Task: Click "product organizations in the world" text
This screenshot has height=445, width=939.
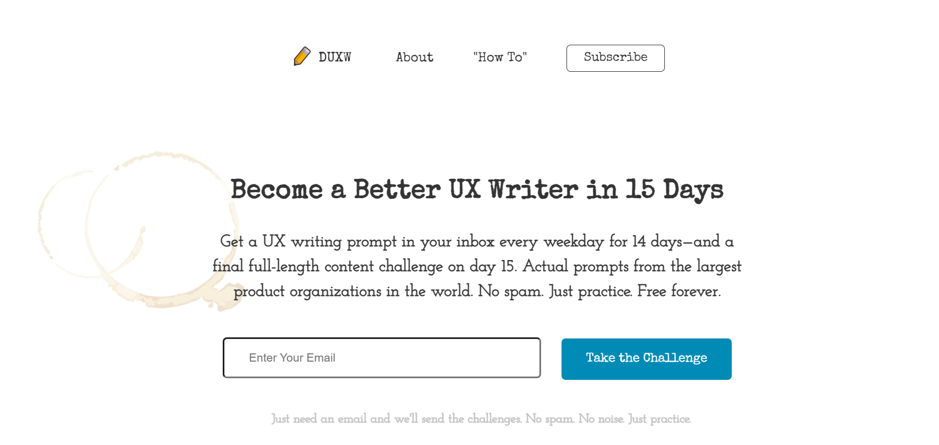Action: pos(353,292)
